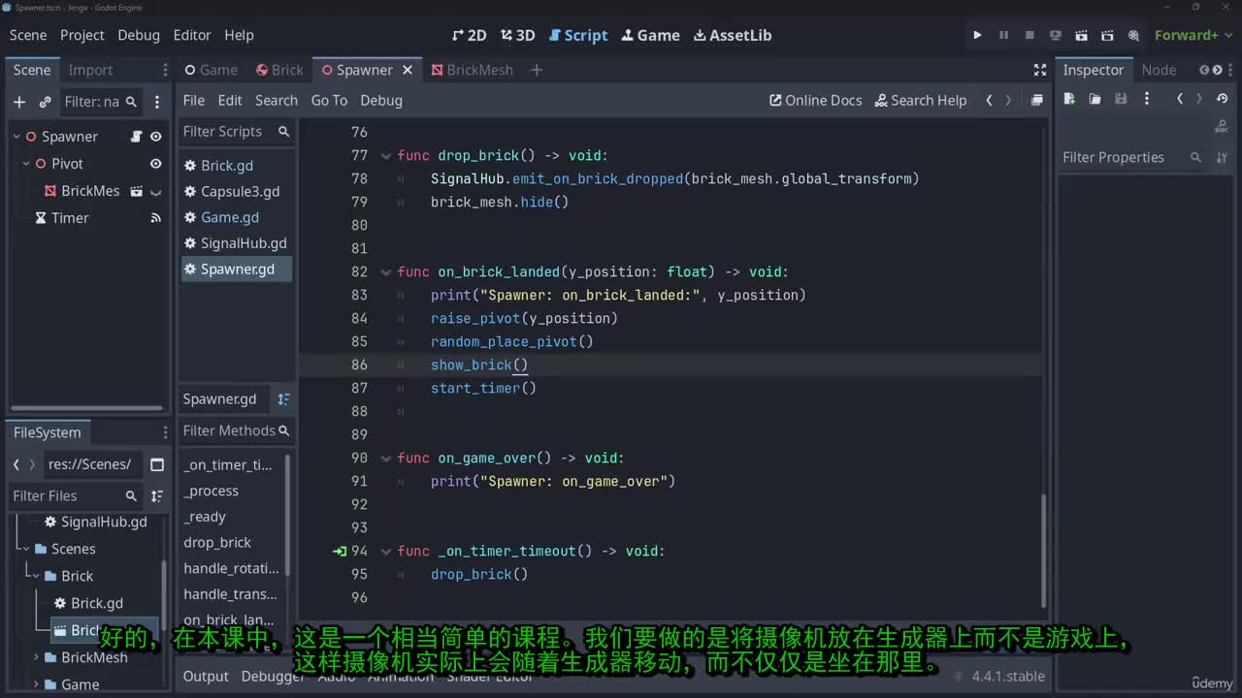
Task: Fold the on_game_over function
Action: [386, 458]
